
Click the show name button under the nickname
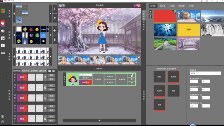click(86, 78)
